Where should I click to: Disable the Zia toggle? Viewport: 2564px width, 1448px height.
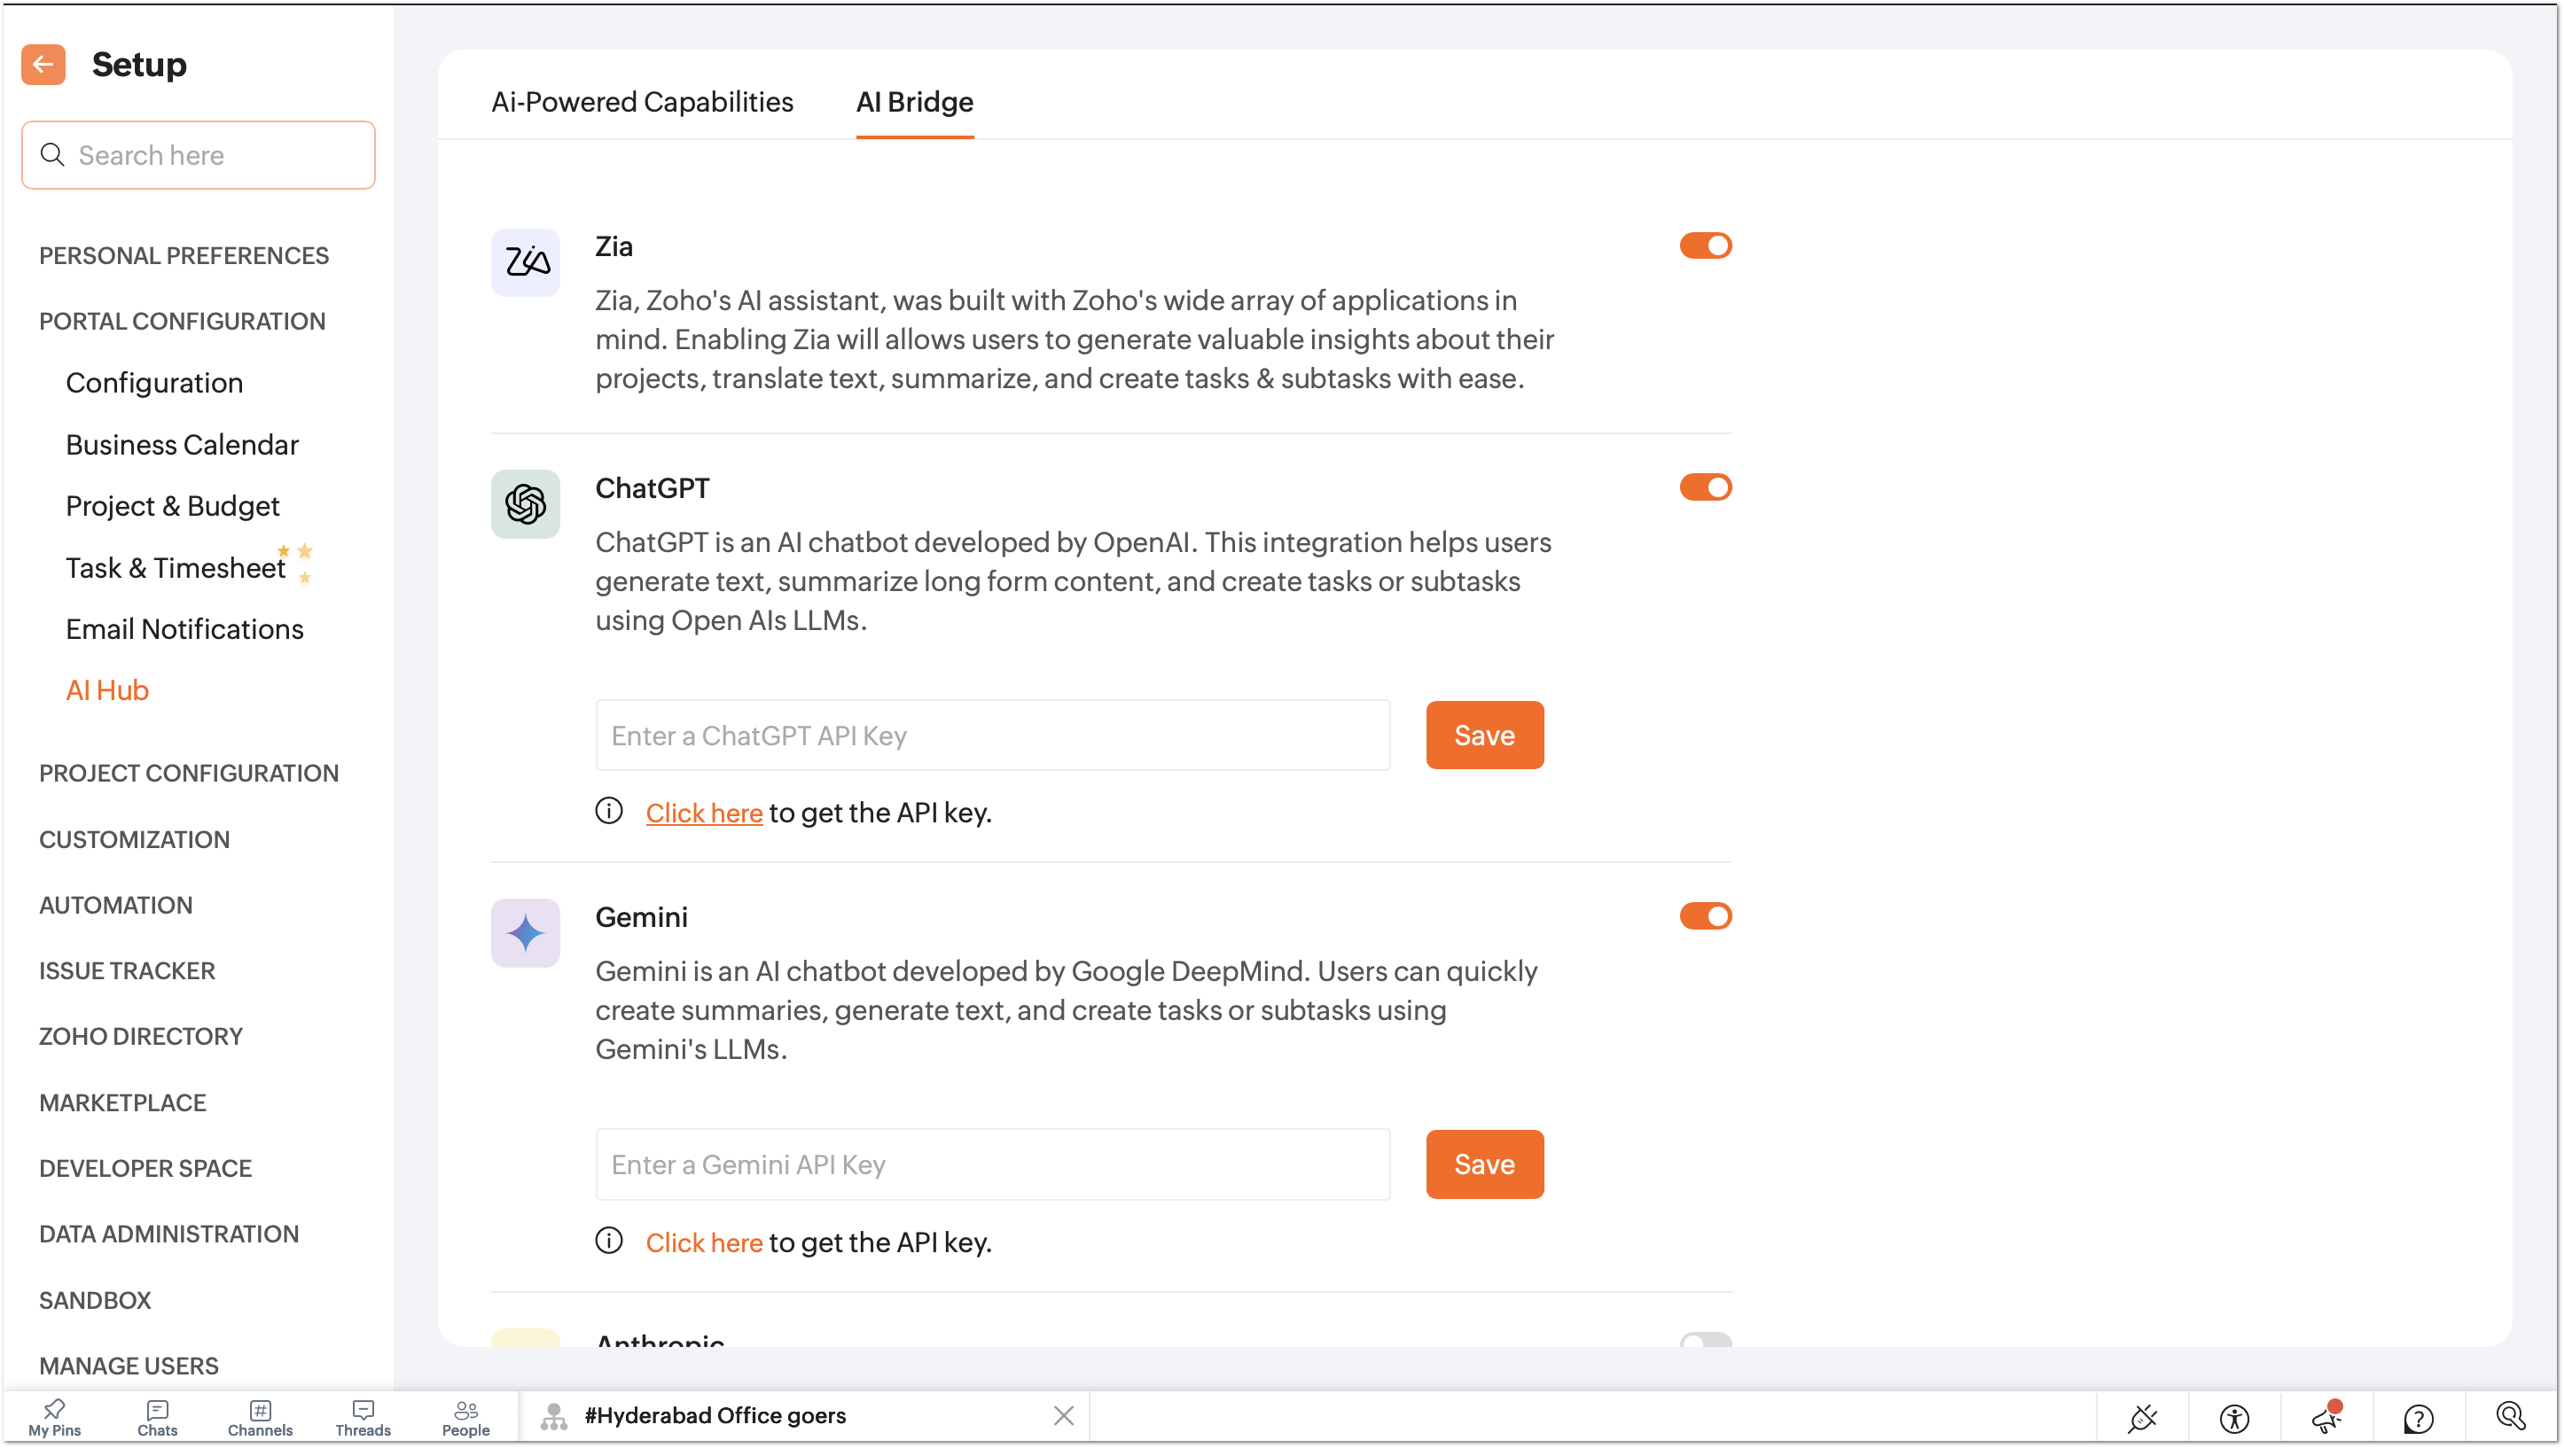[1705, 245]
